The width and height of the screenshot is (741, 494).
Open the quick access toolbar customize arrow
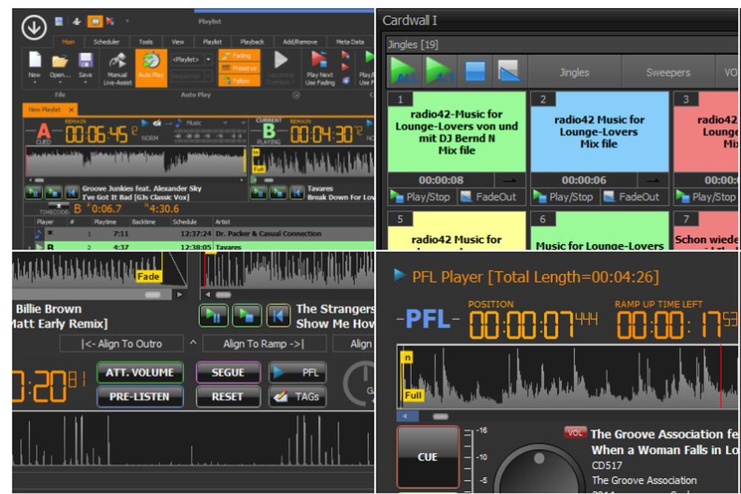pyautogui.click(x=127, y=21)
